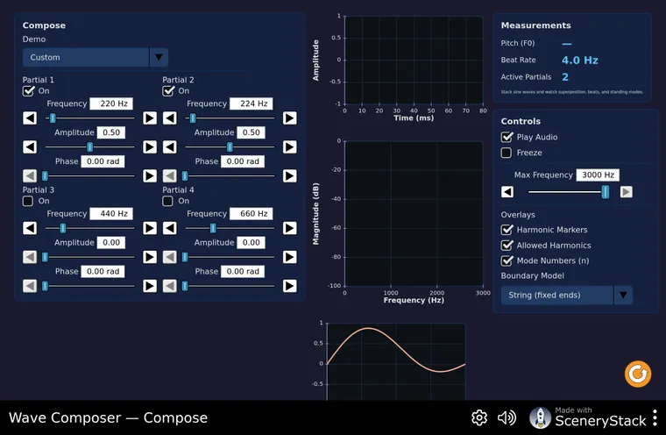The image size is (666, 435).
Task: Increase Partial 1 phase with right arrow
Action: 150,176
